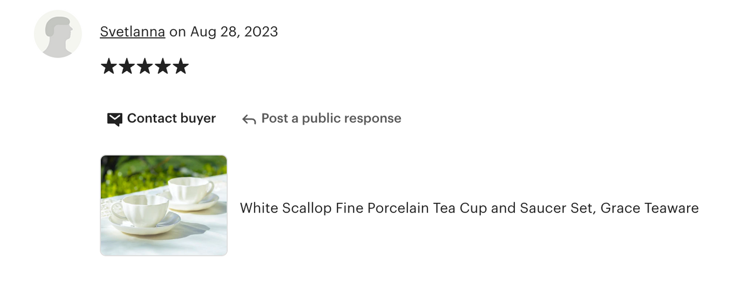
Task: Select the fourth star in the rating
Action: (x=163, y=66)
